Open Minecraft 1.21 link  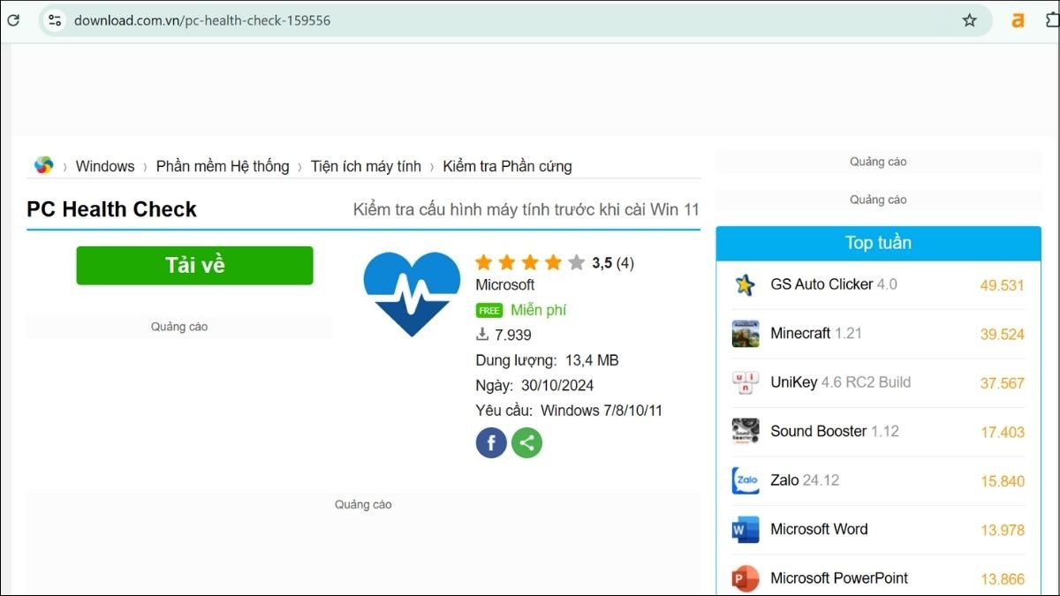[816, 333]
